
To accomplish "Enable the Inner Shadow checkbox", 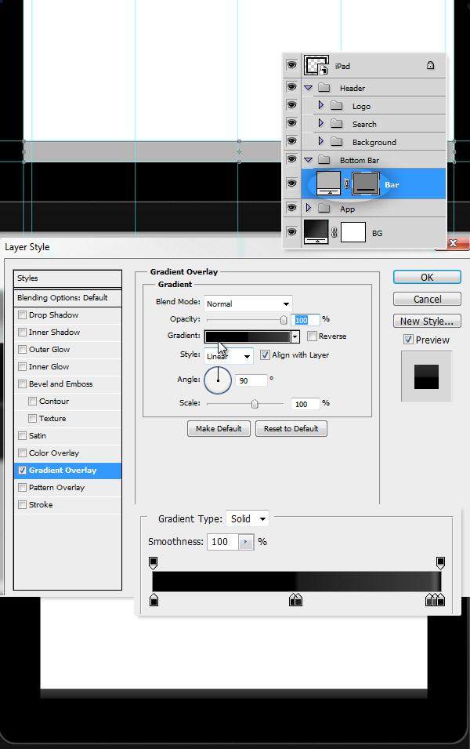I will 22,332.
